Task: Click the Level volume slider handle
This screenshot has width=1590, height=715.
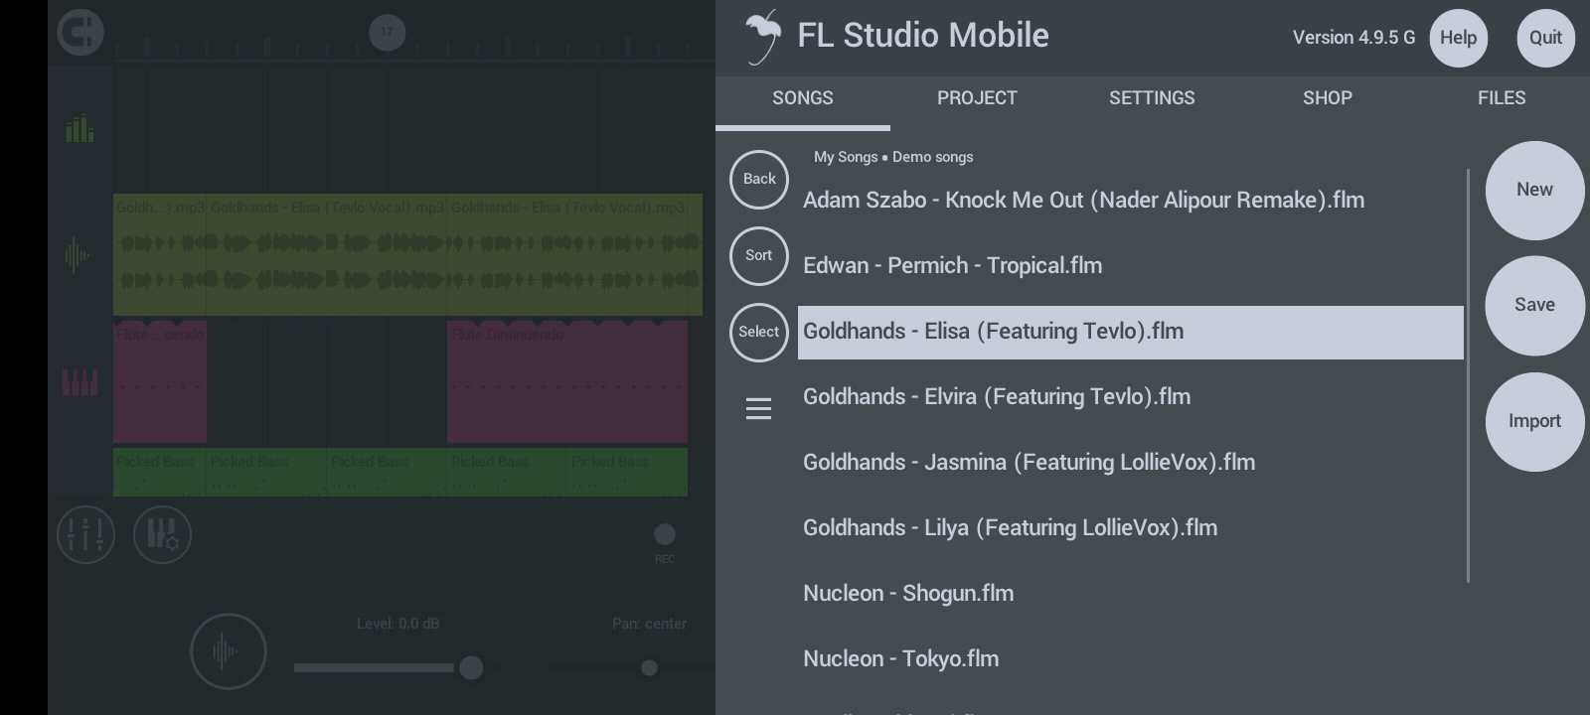Action: pyautogui.click(x=471, y=667)
